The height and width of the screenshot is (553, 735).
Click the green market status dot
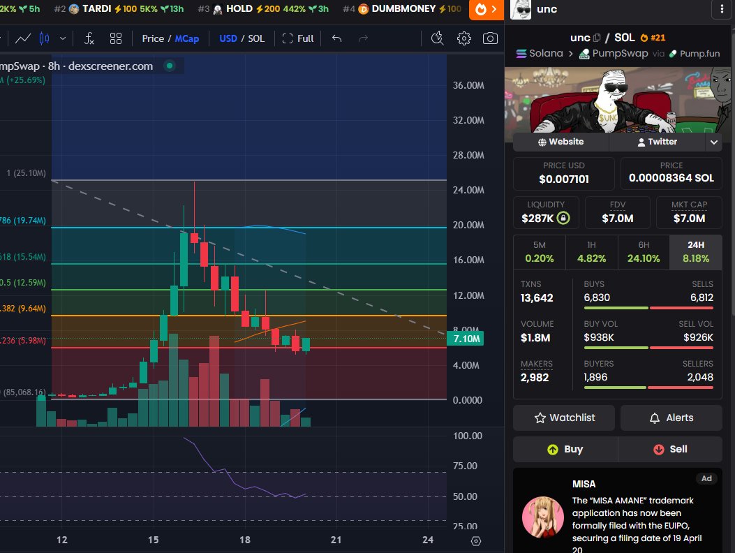click(x=170, y=66)
